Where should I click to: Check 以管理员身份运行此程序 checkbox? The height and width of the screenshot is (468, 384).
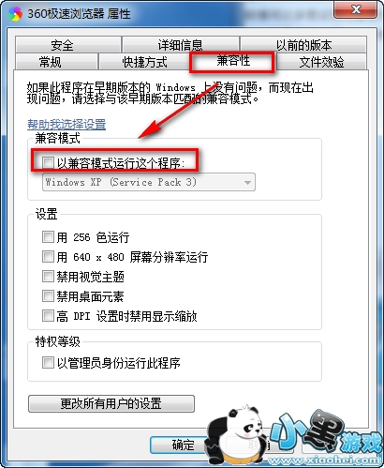48,363
